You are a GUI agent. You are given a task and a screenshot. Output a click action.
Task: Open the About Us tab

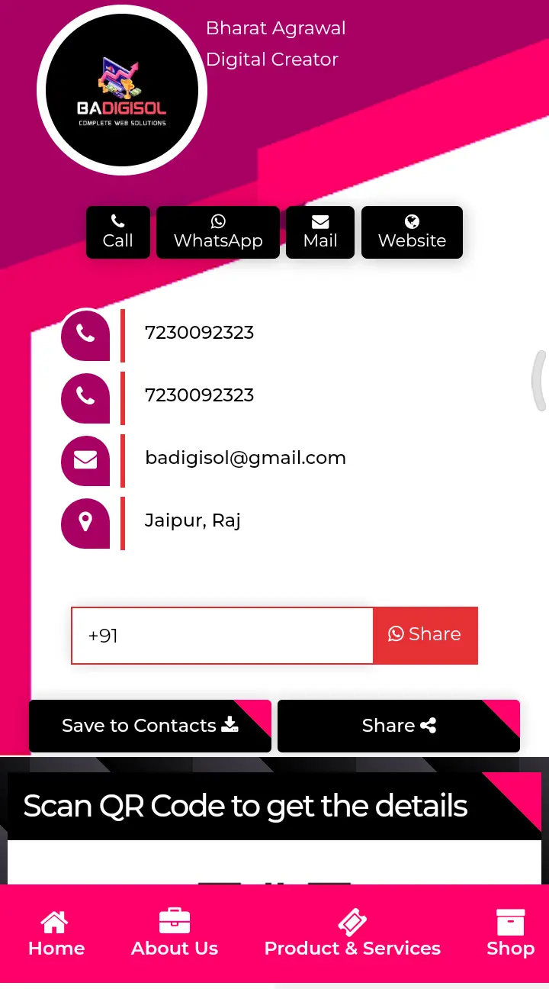(175, 933)
